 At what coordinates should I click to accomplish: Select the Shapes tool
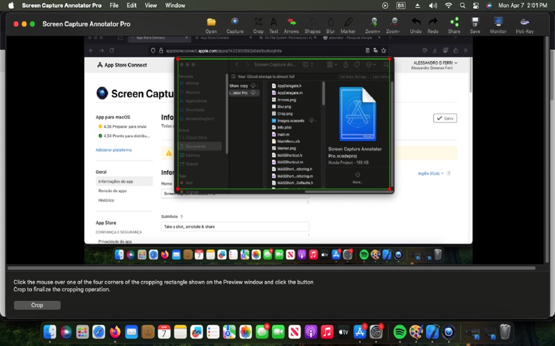tap(313, 26)
